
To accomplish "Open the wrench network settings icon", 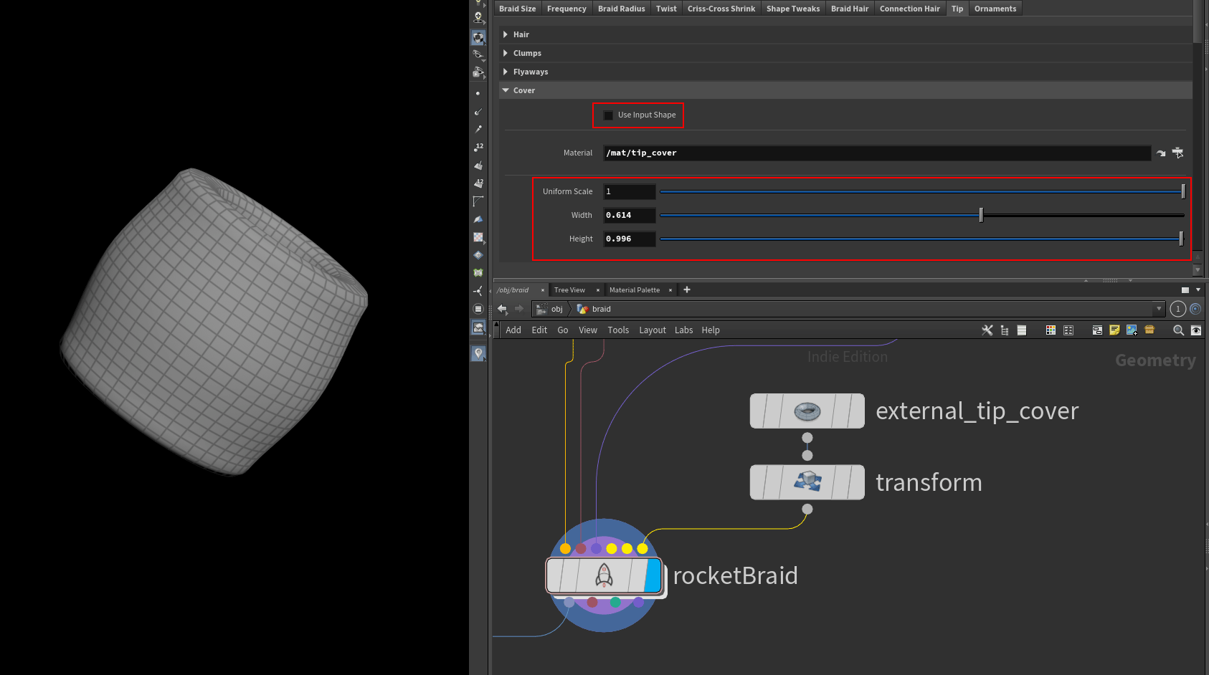I will 987,330.
